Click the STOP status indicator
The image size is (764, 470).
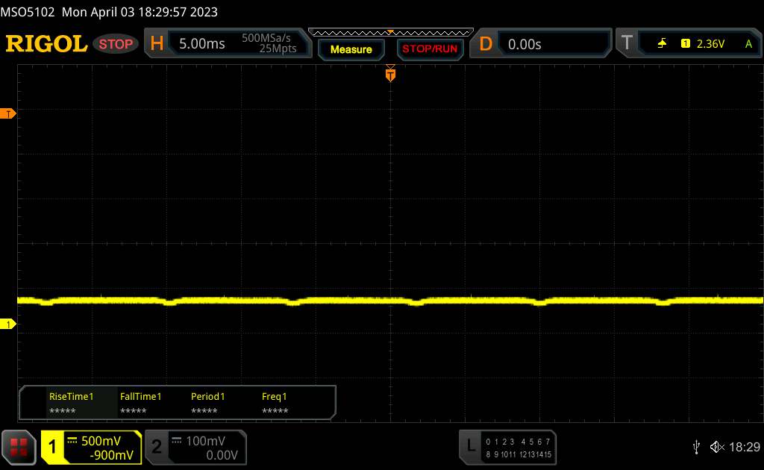tap(116, 44)
